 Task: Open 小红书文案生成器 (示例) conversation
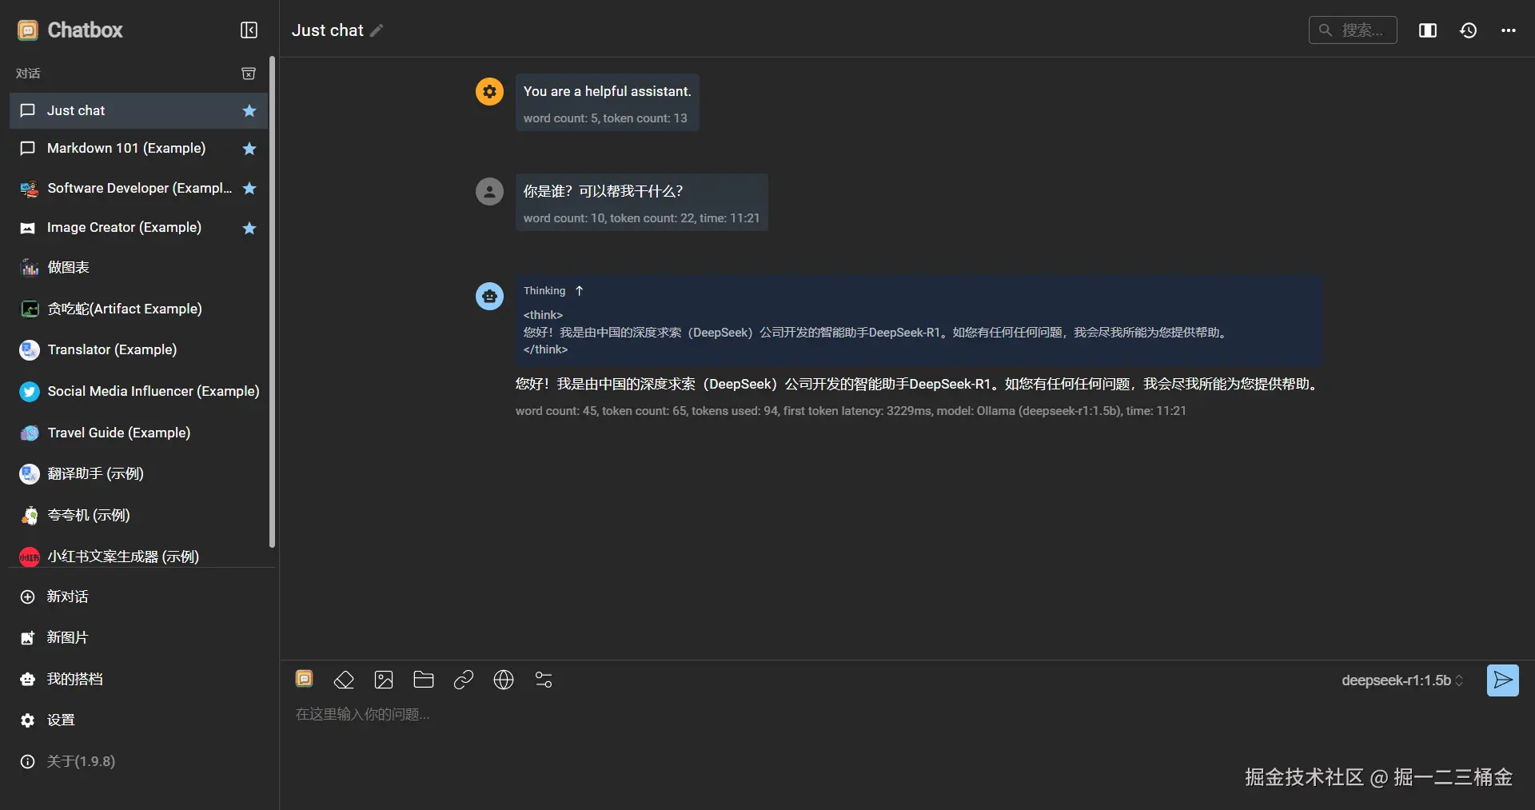coord(138,557)
